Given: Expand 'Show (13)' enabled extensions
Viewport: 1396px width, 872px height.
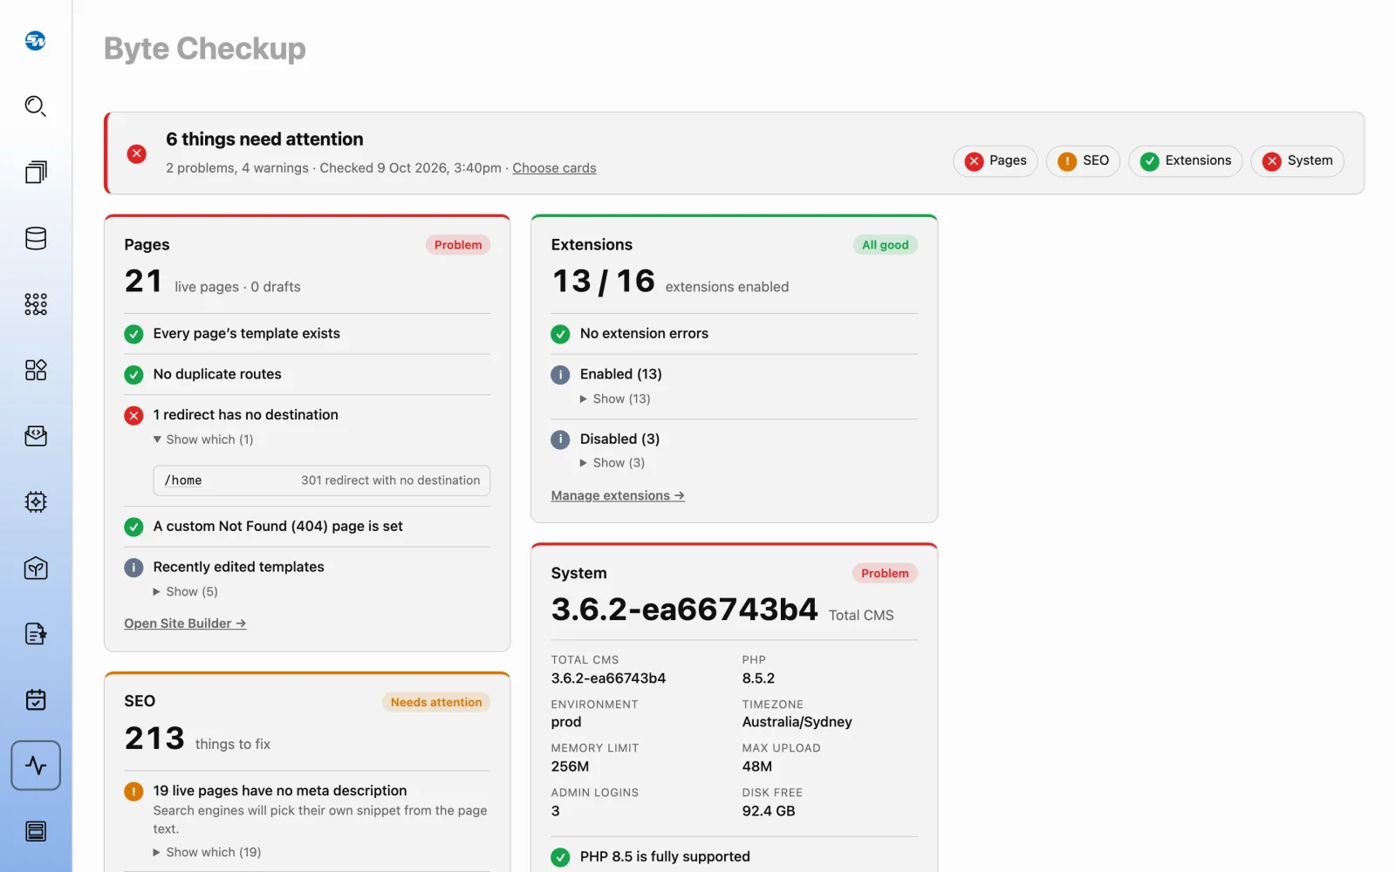Looking at the screenshot, I should tap(615, 399).
